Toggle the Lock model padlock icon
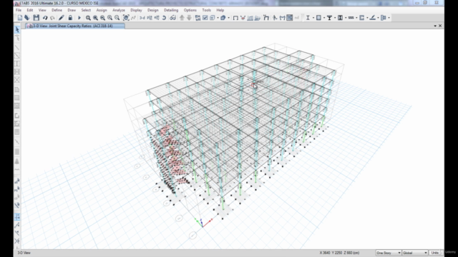 point(70,18)
